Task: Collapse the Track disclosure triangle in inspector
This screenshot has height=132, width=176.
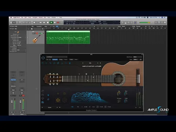Action: [x=10, y=29]
